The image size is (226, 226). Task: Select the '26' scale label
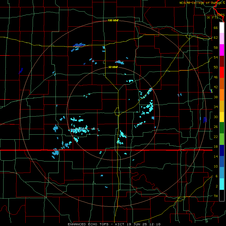[216, 127]
